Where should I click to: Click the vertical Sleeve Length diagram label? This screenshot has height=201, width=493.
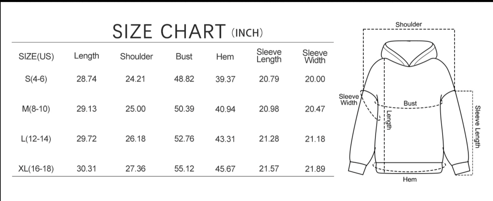[x=478, y=127]
